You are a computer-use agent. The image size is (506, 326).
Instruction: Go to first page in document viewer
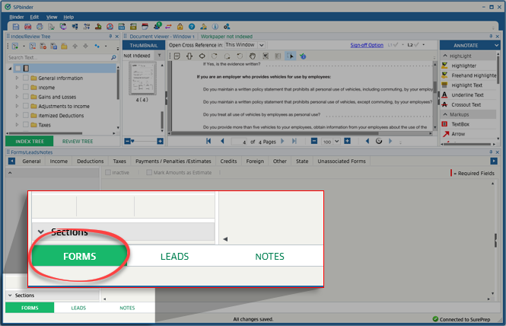[x=209, y=142]
